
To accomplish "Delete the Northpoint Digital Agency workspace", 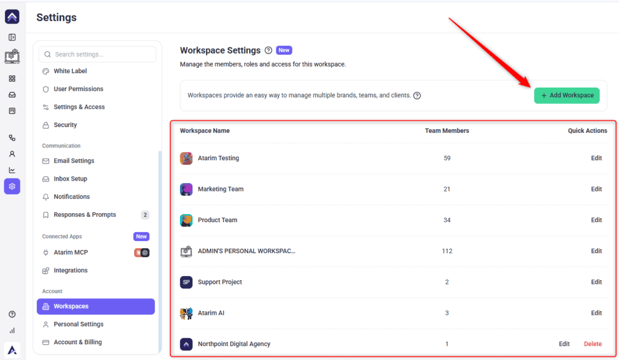I will [x=592, y=344].
